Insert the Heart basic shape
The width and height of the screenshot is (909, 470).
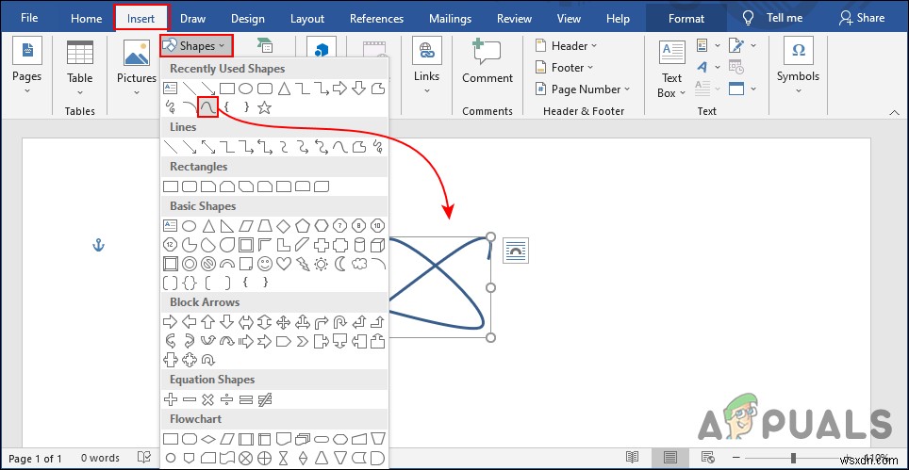coord(283,264)
